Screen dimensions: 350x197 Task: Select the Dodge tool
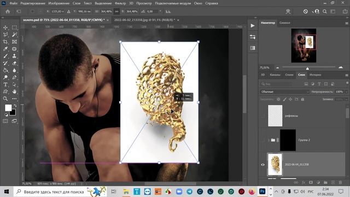[5, 78]
